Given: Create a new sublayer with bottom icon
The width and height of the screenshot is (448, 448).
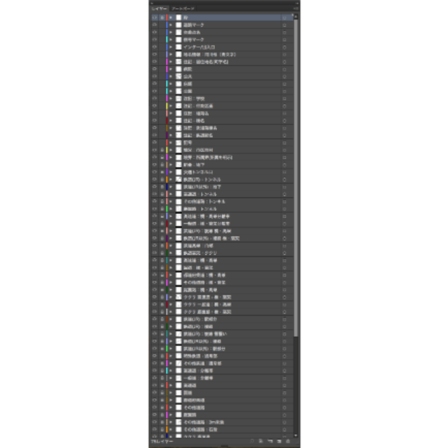Looking at the screenshot, I should coord(270,441).
